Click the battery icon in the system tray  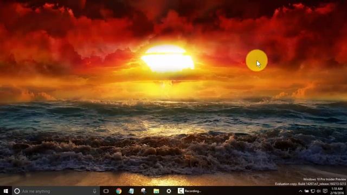[x=306, y=191]
